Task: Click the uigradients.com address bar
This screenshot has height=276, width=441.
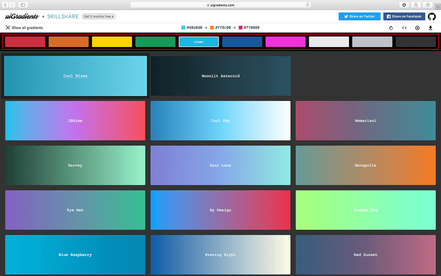Action: 220,5
